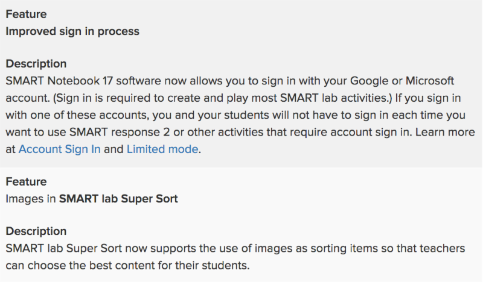Click the "Images in" text before the bold title
The image size is (483, 282).
[x=31, y=198]
